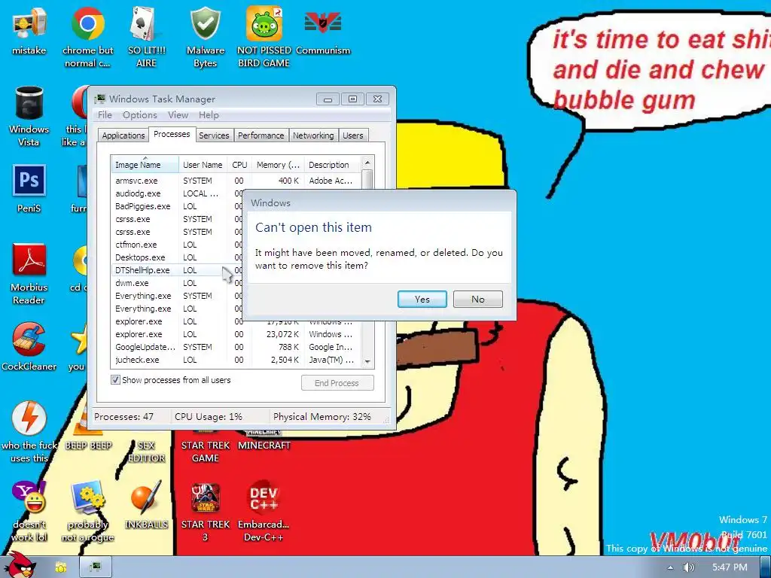771x578 pixels.
Task: Click the Angry Bird Start button
Action: [20, 565]
